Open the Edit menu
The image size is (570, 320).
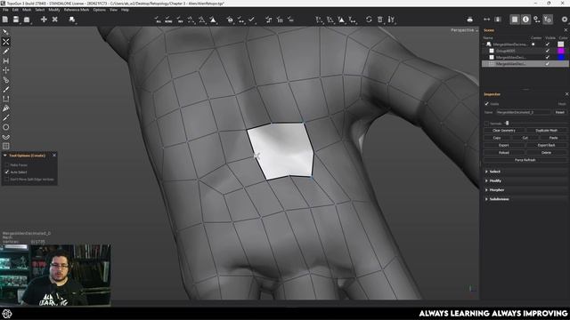click(15, 10)
